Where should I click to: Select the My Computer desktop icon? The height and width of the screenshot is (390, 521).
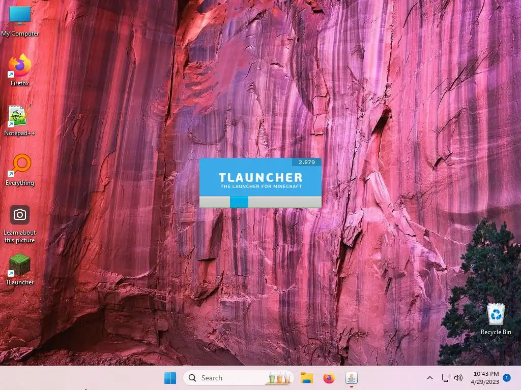point(20,21)
